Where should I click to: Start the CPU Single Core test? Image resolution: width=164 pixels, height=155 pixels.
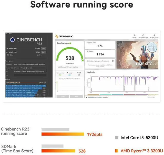44,52
